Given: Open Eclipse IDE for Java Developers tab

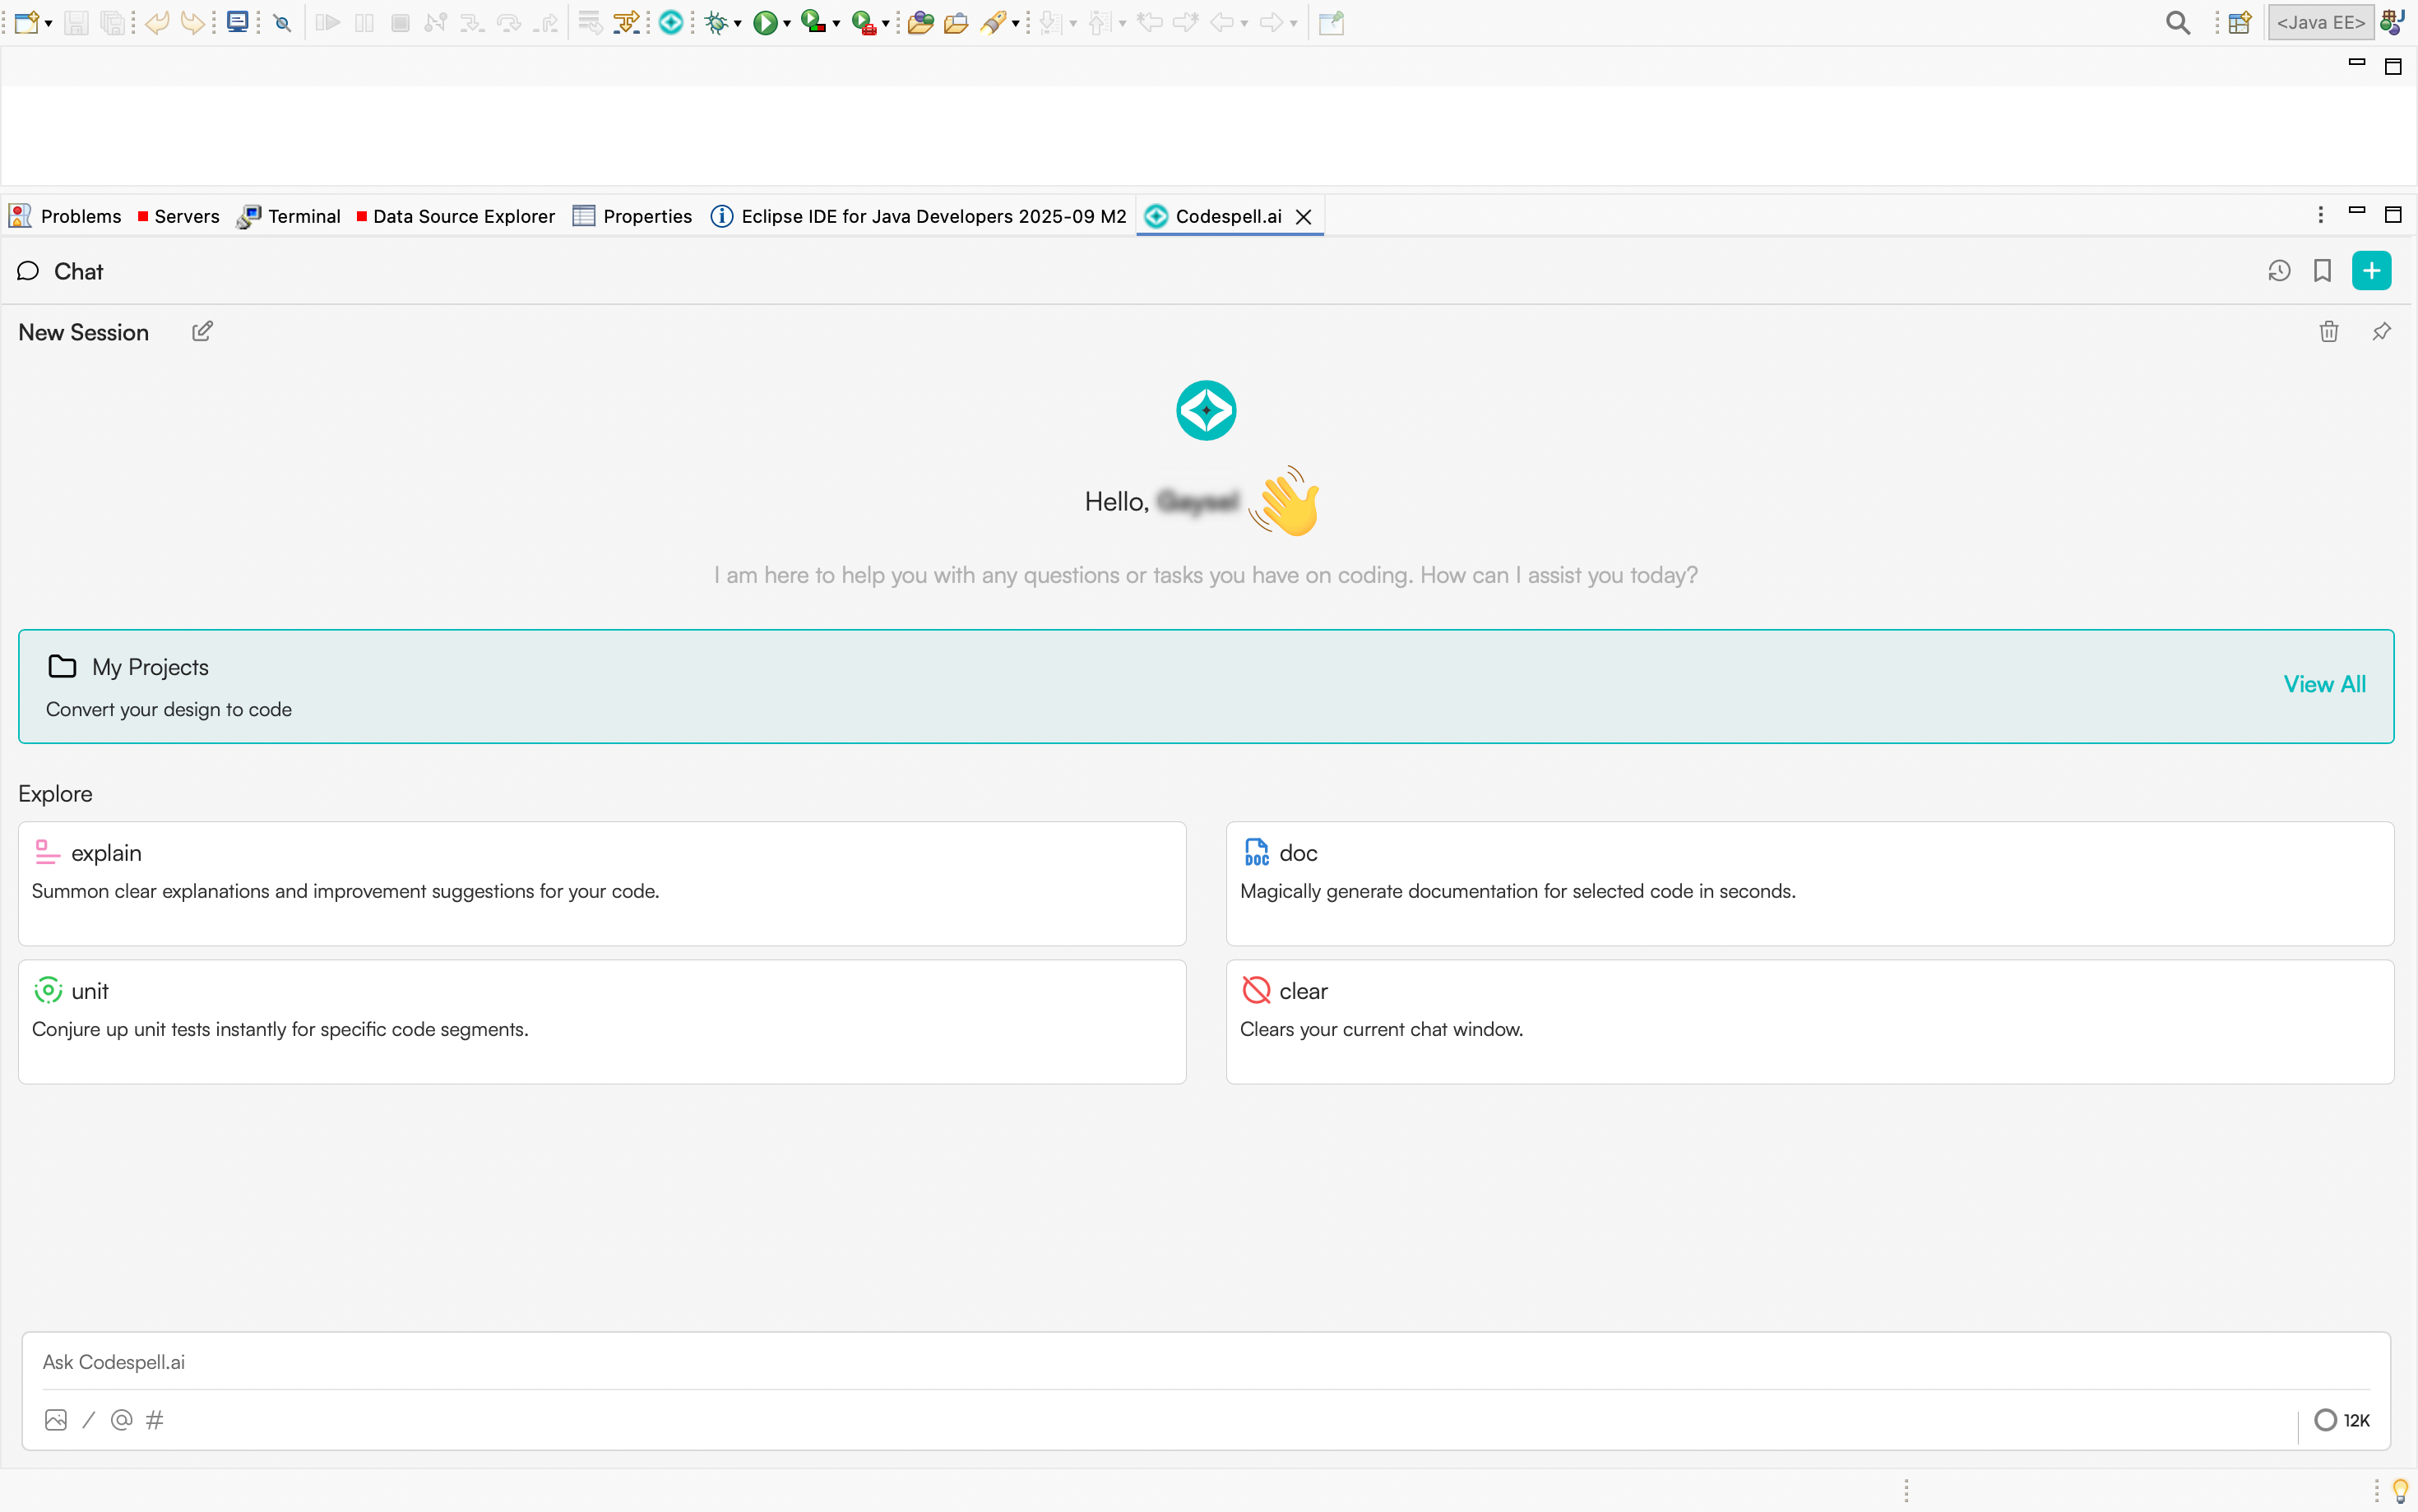Looking at the screenshot, I should [x=918, y=216].
